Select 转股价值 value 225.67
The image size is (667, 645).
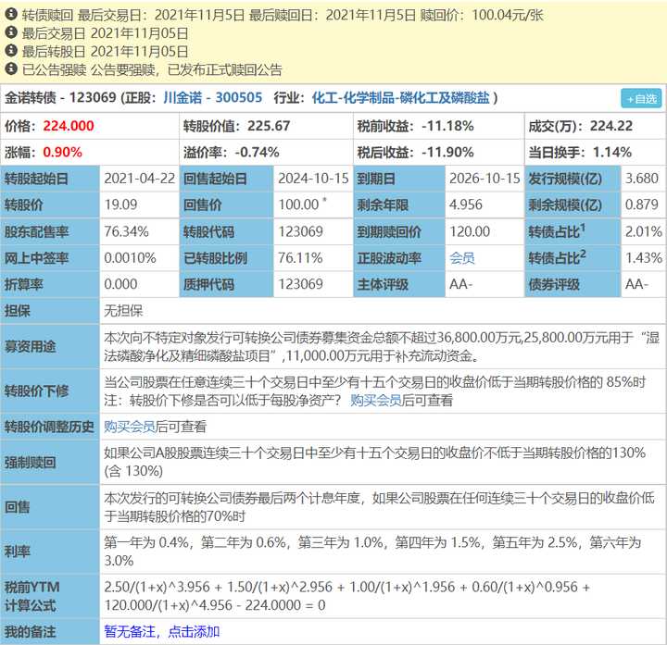pos(269,126)
